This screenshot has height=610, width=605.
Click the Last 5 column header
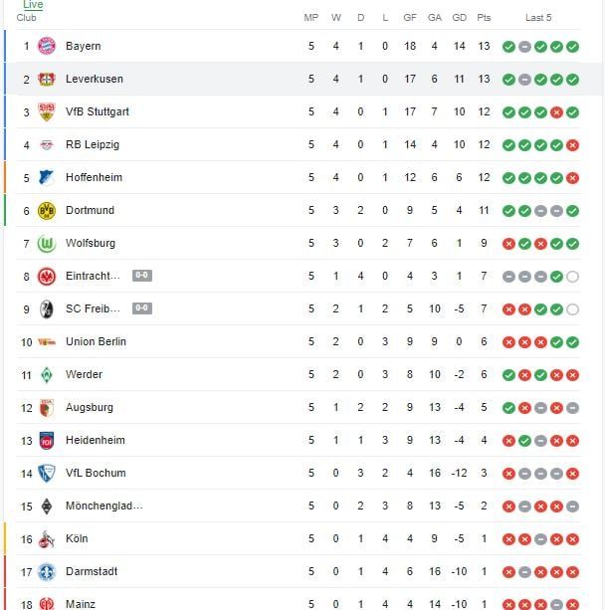click(538, 18)
